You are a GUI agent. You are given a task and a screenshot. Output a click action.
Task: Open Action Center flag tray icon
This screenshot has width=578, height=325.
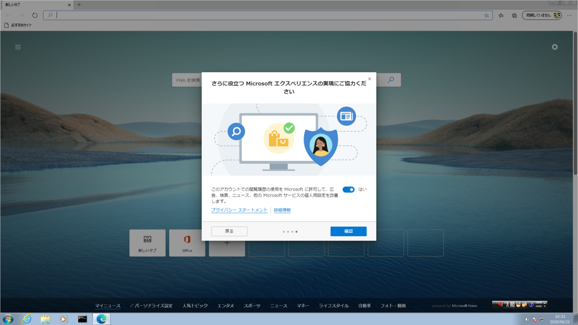pyautogui.click(x=535, y=320)
